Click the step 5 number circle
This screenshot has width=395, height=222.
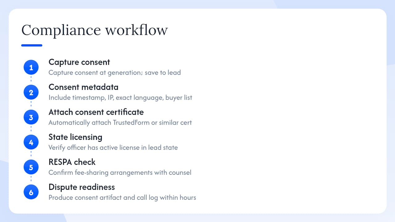click(x=31, y=167)
